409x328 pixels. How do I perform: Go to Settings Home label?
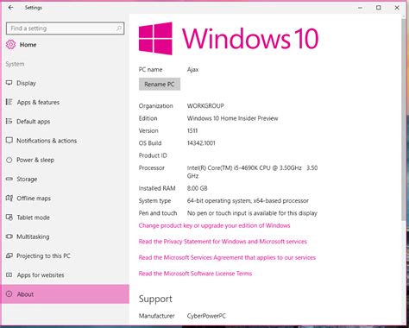point(28,45)
